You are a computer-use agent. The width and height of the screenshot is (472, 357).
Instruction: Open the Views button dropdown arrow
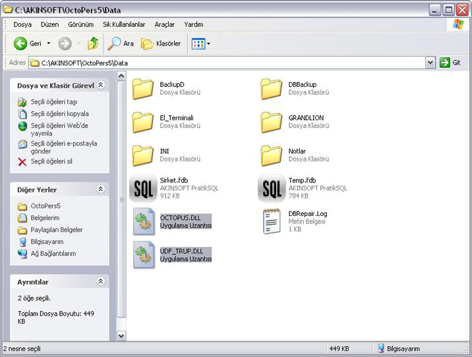pyautogui.click(x=208, y=44)
